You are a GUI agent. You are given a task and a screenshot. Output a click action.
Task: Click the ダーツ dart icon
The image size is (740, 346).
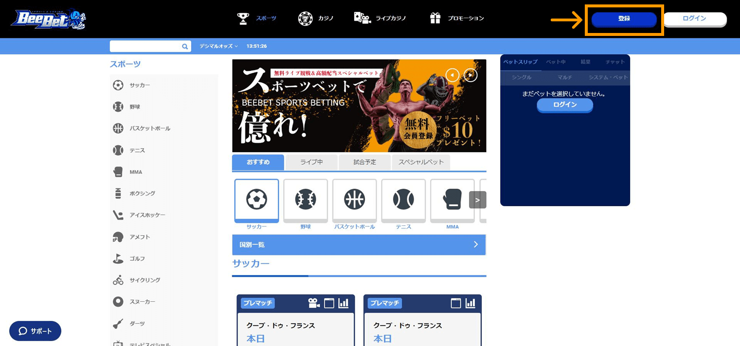[118, 323]
